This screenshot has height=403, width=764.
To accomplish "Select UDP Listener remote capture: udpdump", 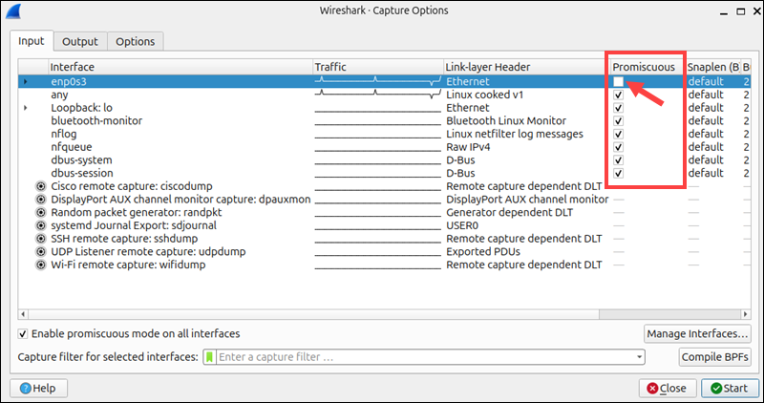I will 384,252.
